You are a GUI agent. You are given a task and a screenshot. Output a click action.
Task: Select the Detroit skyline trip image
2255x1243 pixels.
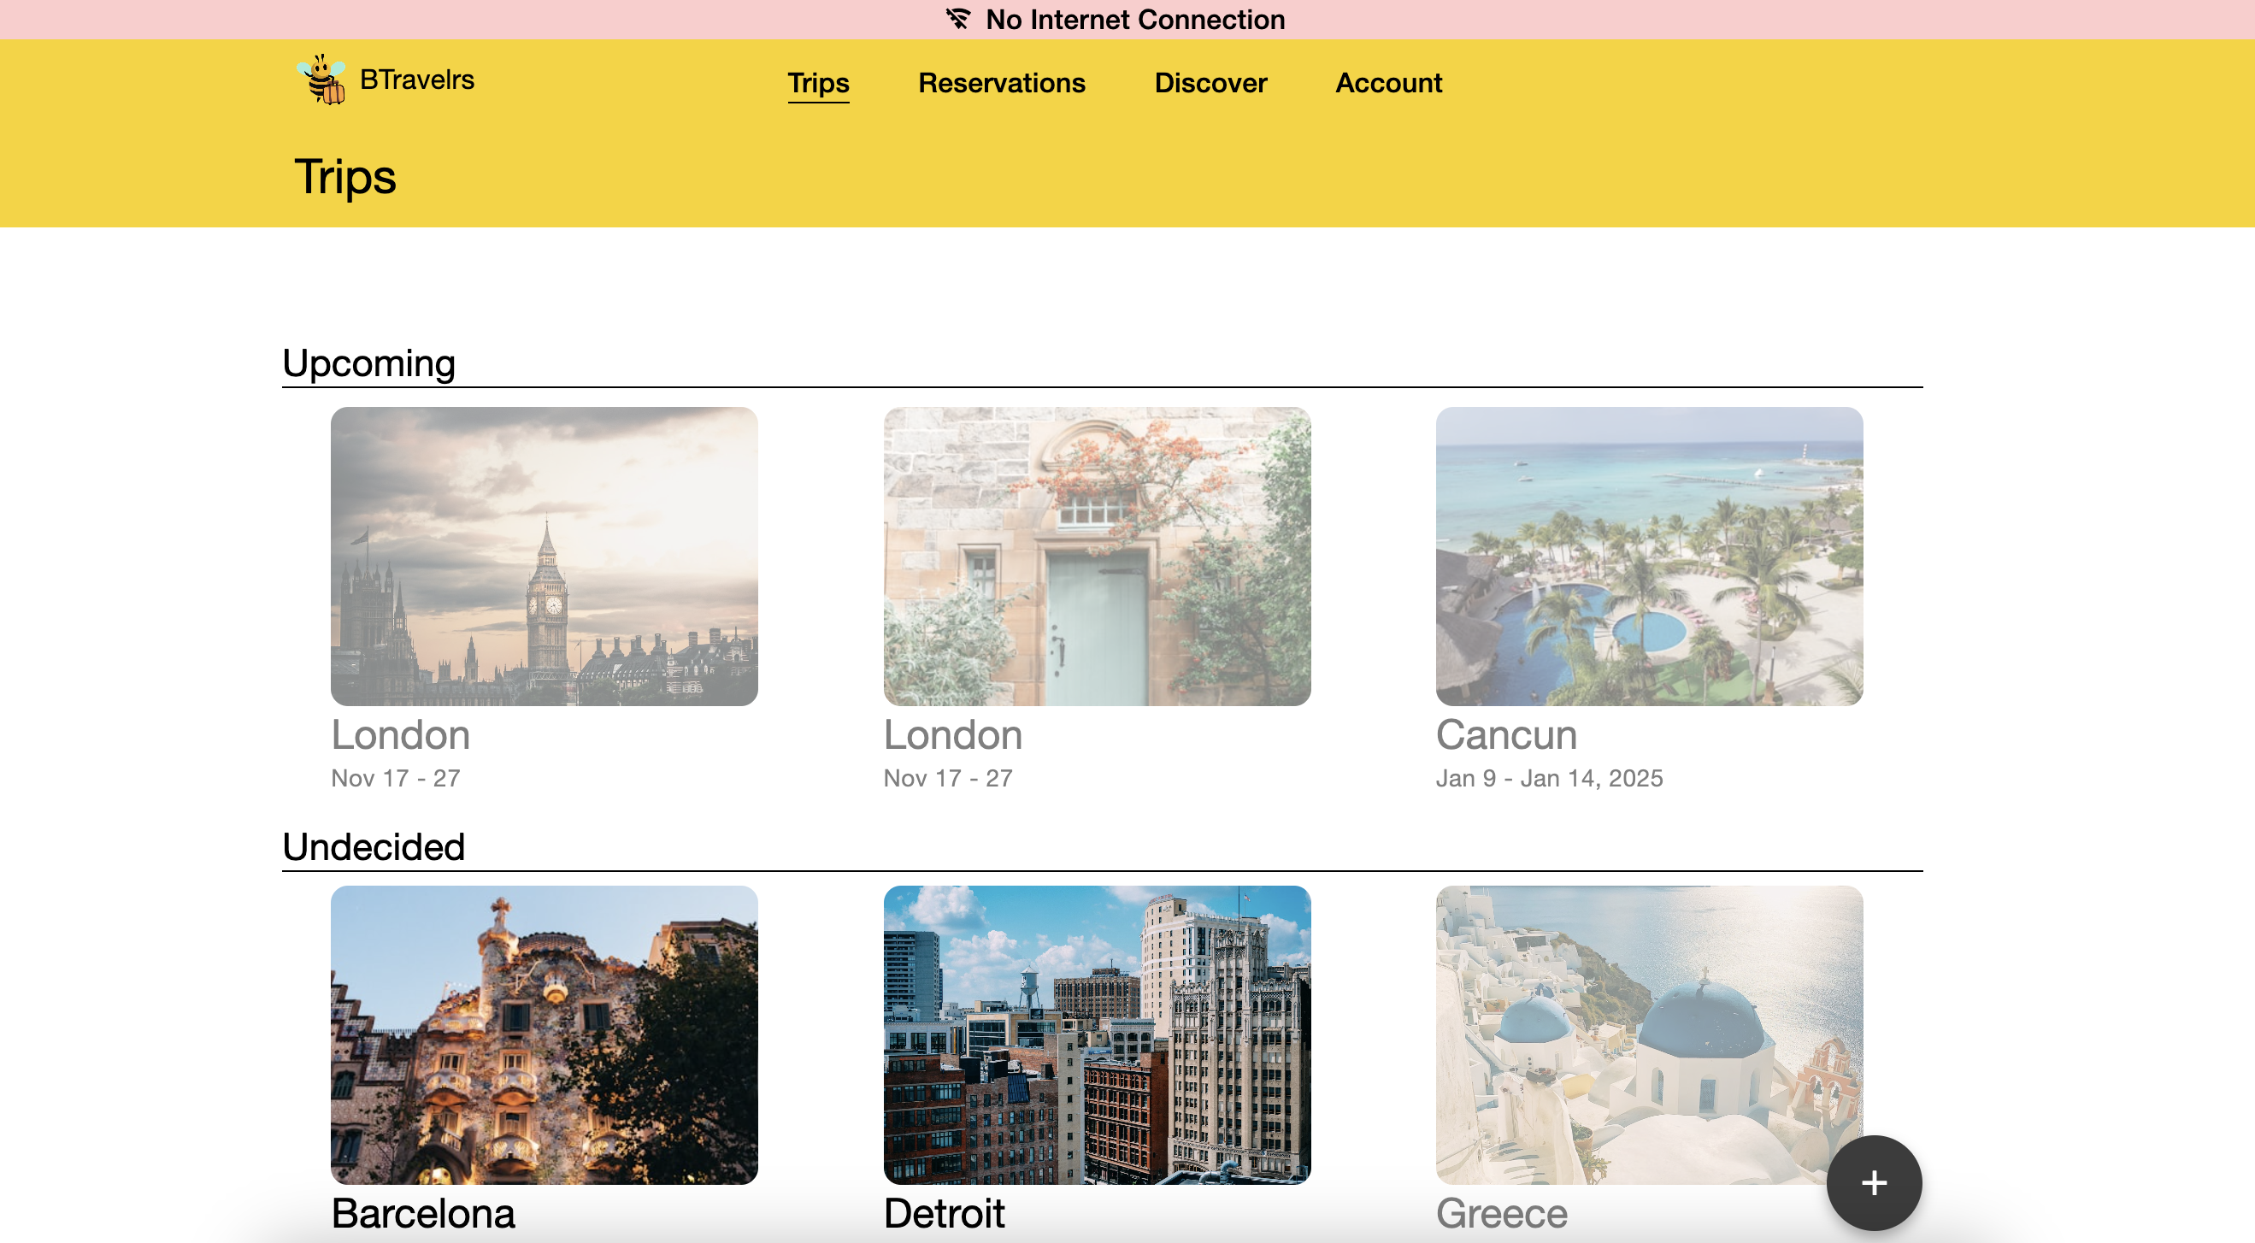(x=1096, y=1034)
